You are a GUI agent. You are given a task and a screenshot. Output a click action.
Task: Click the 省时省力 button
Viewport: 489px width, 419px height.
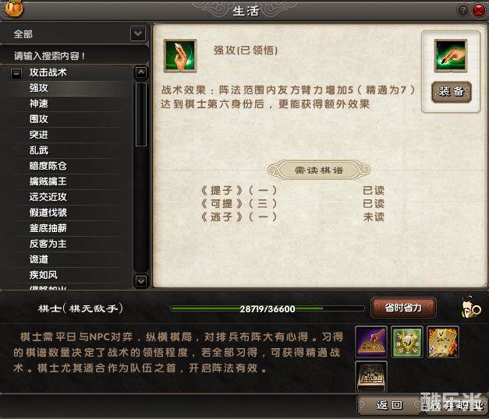click(403, 308)
